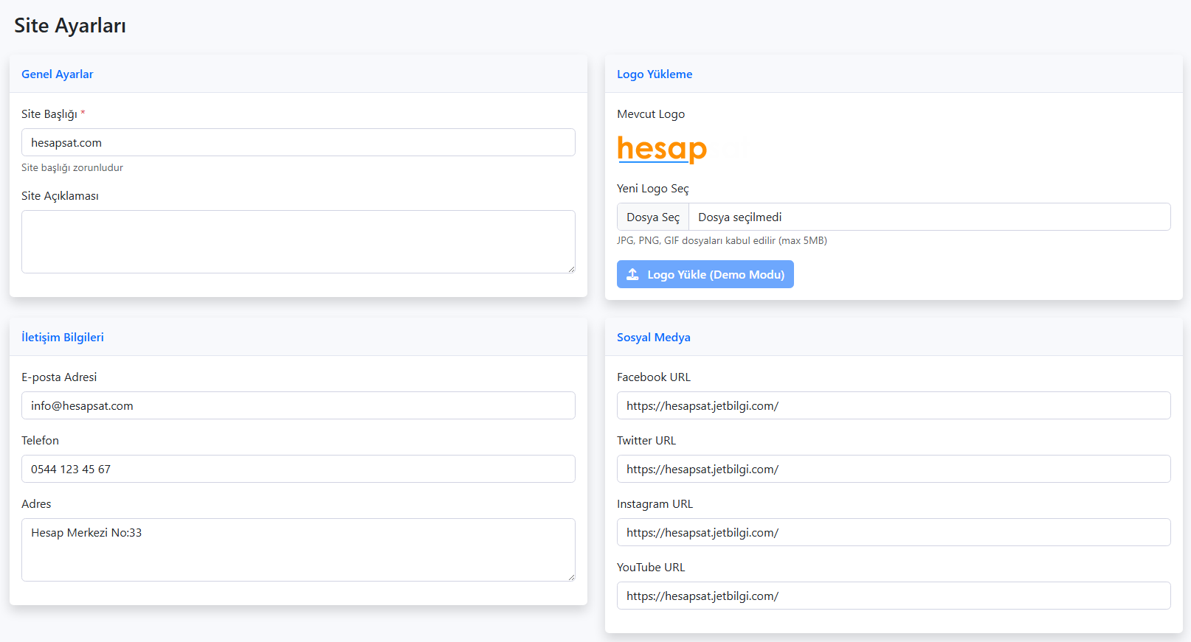Click the İletişim Bilgileri header text

tap(63, 337)
